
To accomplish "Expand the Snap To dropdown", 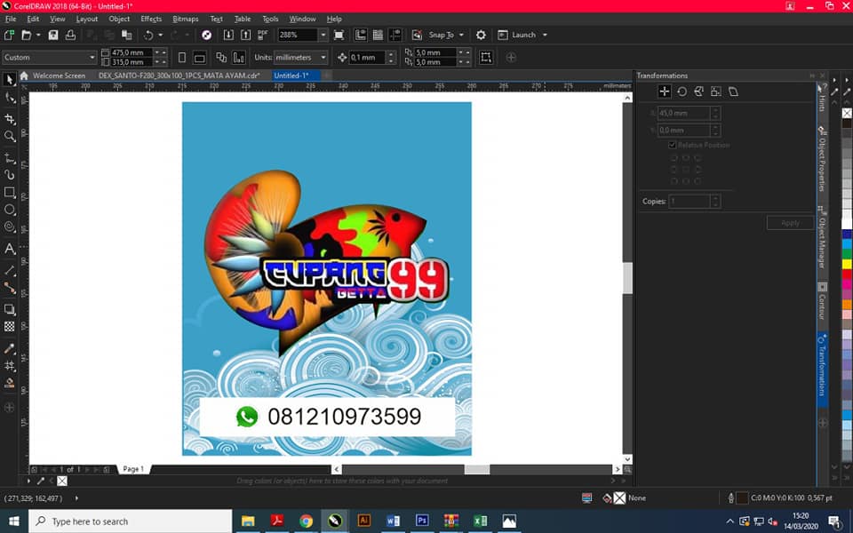I will coord(461,35).
